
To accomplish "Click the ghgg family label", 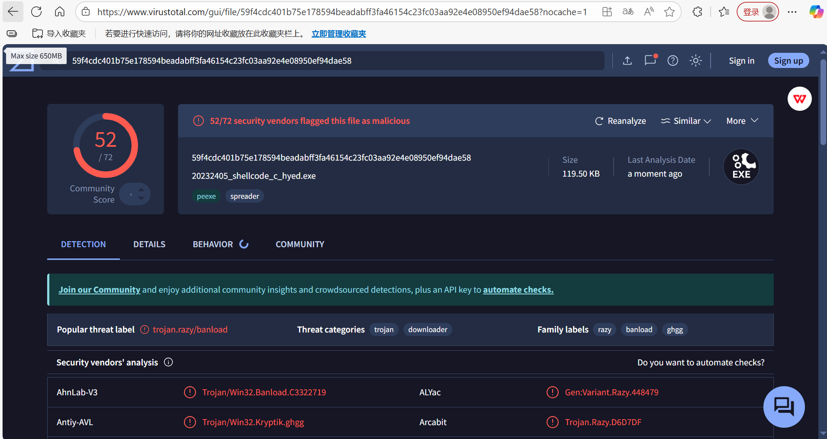I will pyautogui.click(x=675, y=329).
